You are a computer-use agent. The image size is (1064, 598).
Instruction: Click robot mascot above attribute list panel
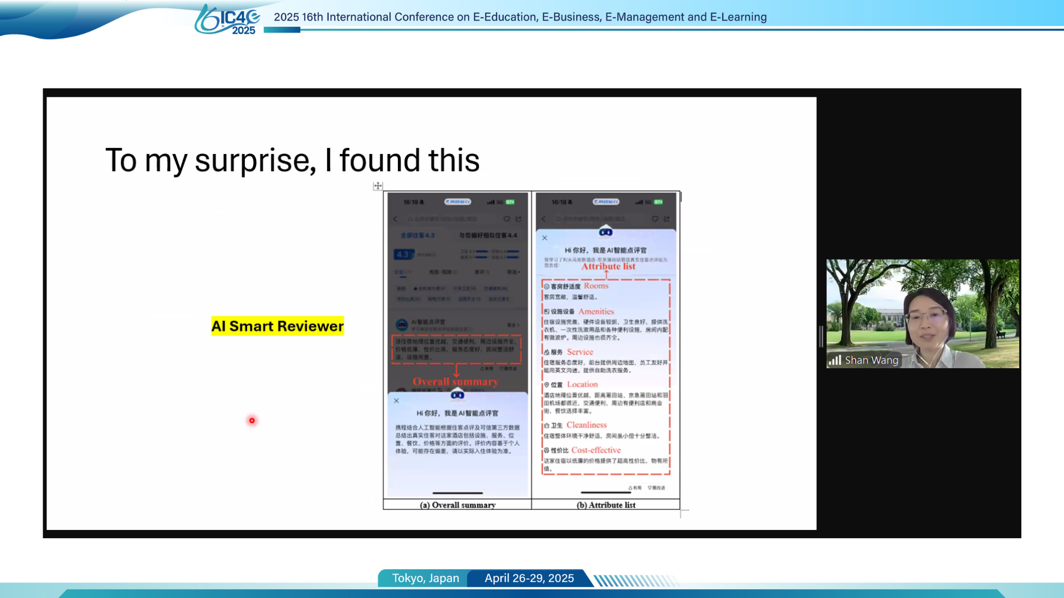(606, 232)
